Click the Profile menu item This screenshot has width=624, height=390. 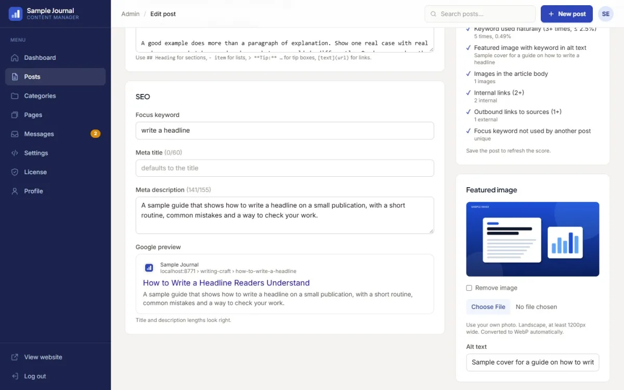(x=56, y=191)
